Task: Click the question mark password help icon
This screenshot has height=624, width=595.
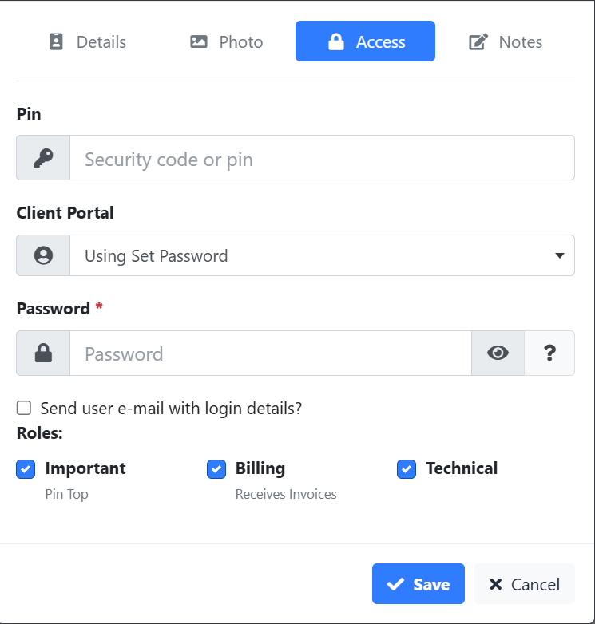Action: [x=549, y=353]
